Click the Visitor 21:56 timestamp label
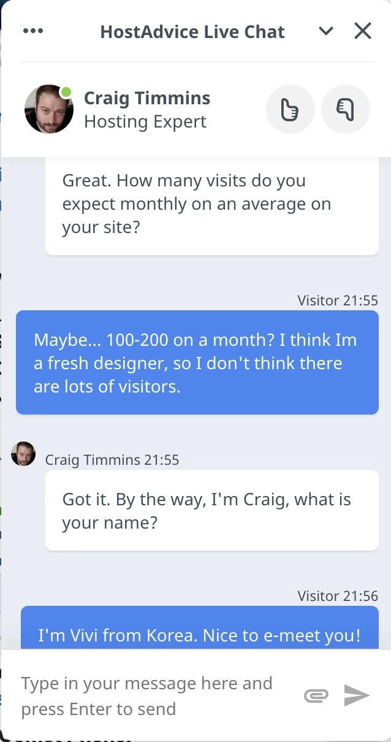 [339, 595]
